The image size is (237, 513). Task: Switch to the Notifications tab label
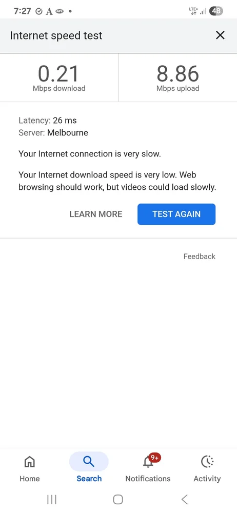click(148, 478)
